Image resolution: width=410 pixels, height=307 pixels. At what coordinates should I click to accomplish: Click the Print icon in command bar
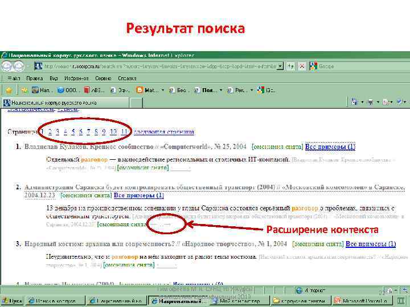click(x=370, y=102)
